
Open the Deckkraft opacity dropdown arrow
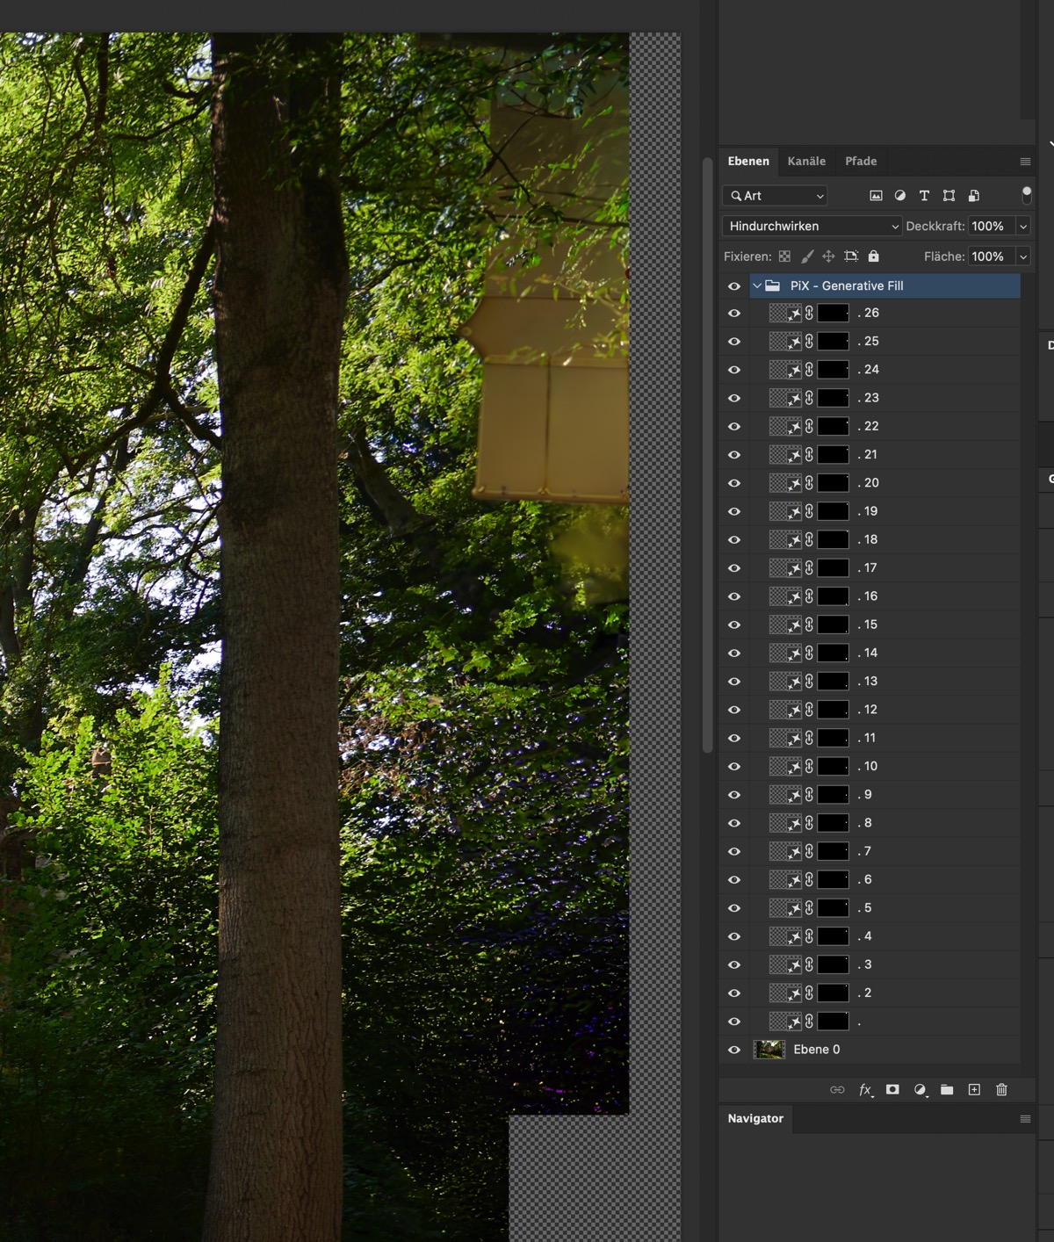tap(1022, 227)
